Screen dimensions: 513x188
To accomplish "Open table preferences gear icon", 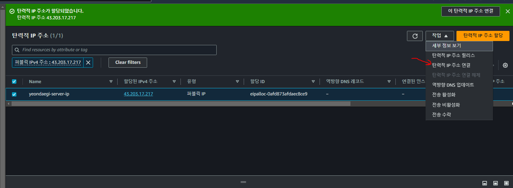I will [505, 65].
